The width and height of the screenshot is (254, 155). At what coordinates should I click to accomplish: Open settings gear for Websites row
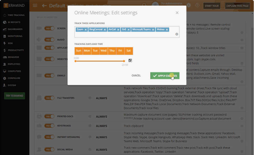242,63
